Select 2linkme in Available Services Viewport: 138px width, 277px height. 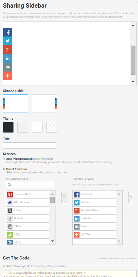click(28, 218)
